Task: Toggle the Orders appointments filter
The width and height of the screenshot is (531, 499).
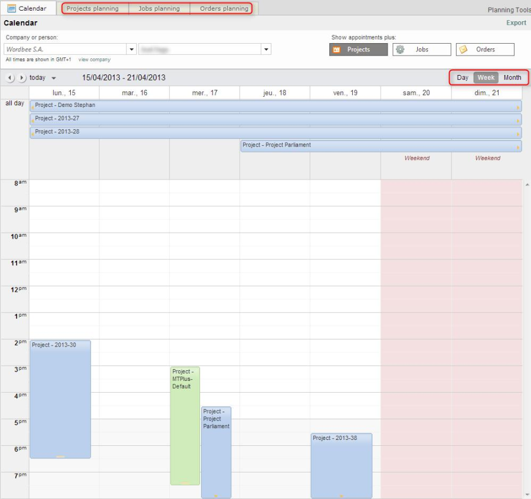Action: click(x=485, y=50)
